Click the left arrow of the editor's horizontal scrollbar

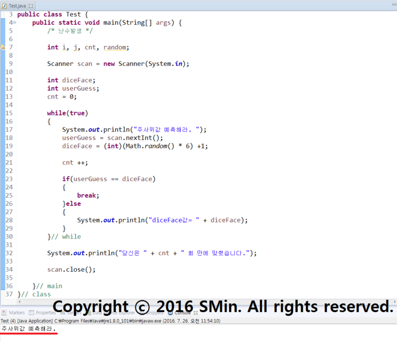click(x=19, y=301)
